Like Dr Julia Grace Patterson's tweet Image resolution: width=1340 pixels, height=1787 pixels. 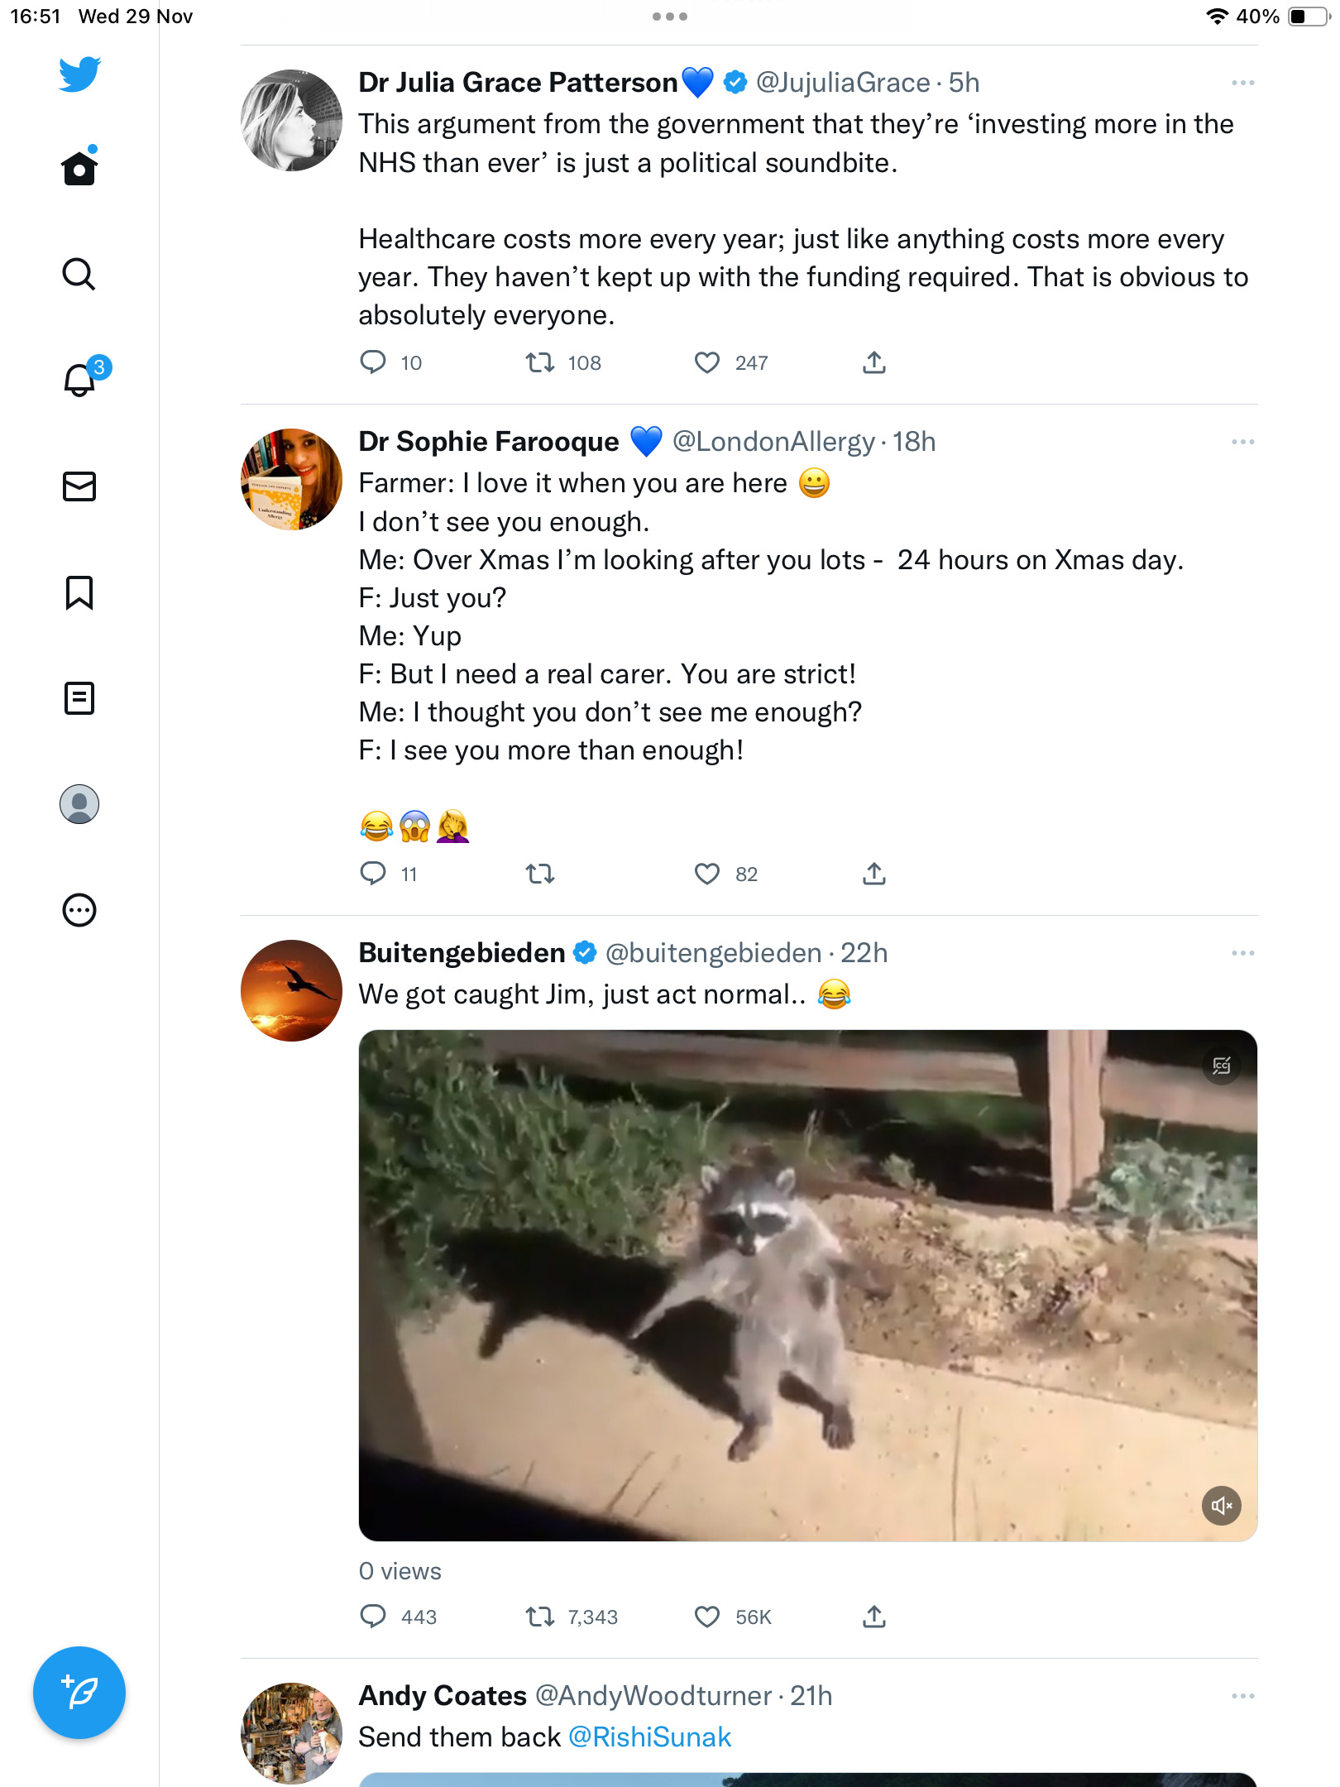pos(706,362)
